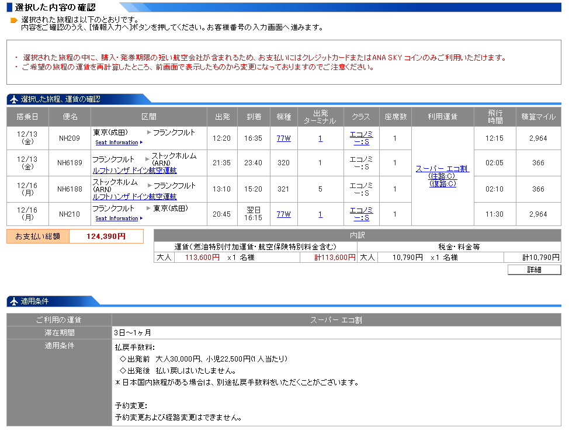Select 選択した内容の確認 page heading
Viewport: 569px width, 431px height.
coord(55,7)
